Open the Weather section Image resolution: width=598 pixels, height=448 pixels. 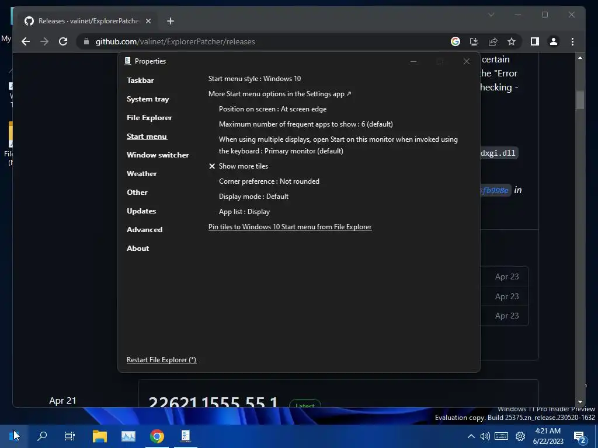click(x=141, y=174)
